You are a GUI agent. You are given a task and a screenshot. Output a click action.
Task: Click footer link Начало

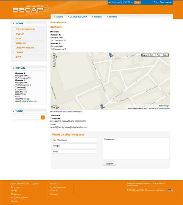[x=53, y=184]
